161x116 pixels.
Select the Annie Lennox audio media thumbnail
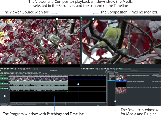click(121, 84)
